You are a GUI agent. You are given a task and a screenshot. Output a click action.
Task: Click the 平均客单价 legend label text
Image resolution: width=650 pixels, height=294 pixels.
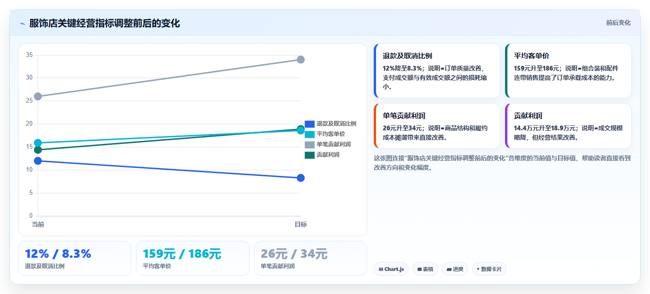coord(330,134)
